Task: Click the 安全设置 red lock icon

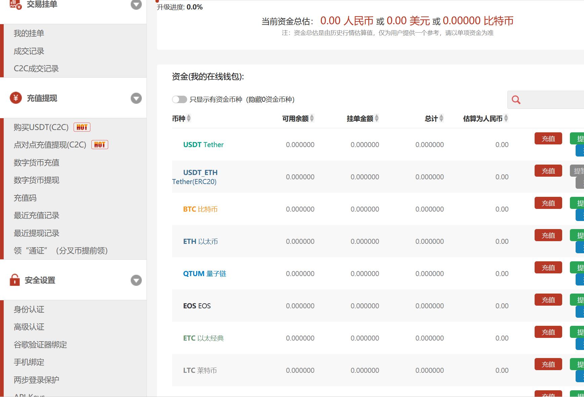Action: [x=15, y=280]
